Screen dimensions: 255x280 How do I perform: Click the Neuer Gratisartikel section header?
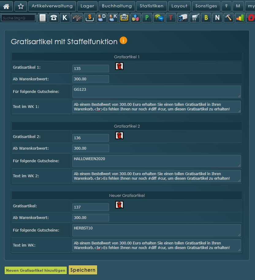click(127, 195)
